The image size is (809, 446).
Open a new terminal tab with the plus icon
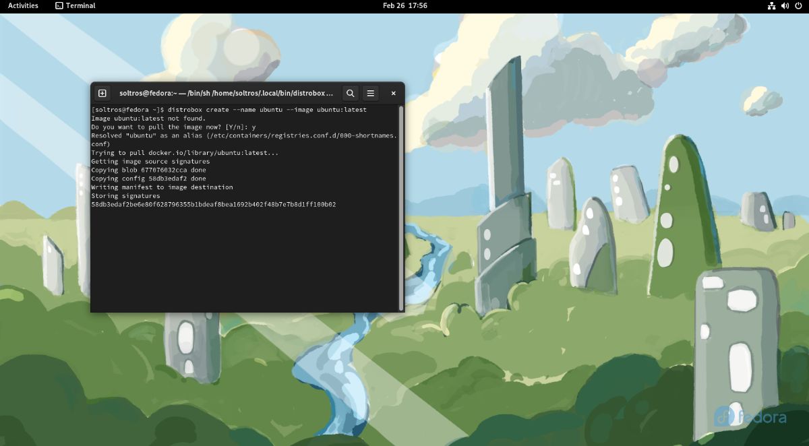(102, 93)
